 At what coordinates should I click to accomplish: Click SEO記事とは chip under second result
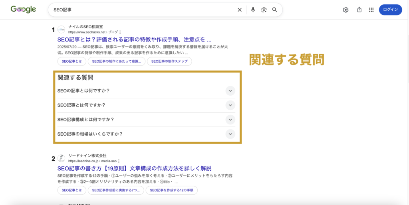click(72, 190)
